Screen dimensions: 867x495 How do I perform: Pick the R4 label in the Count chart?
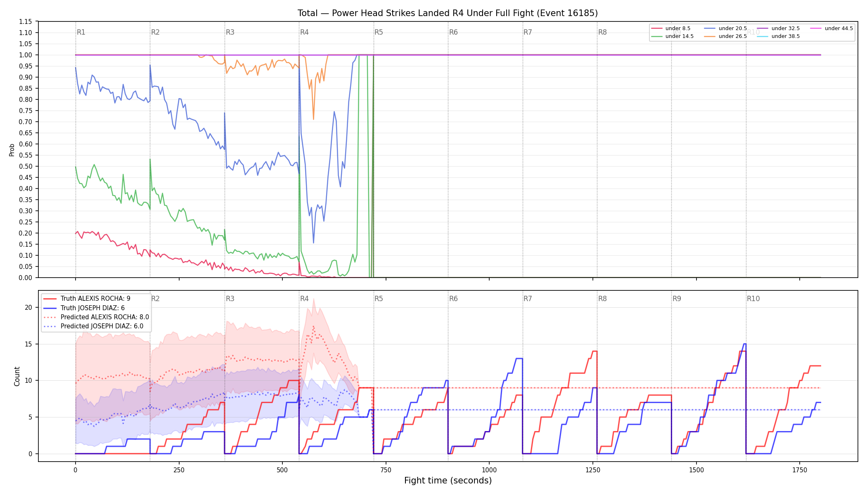click(304, 299)
